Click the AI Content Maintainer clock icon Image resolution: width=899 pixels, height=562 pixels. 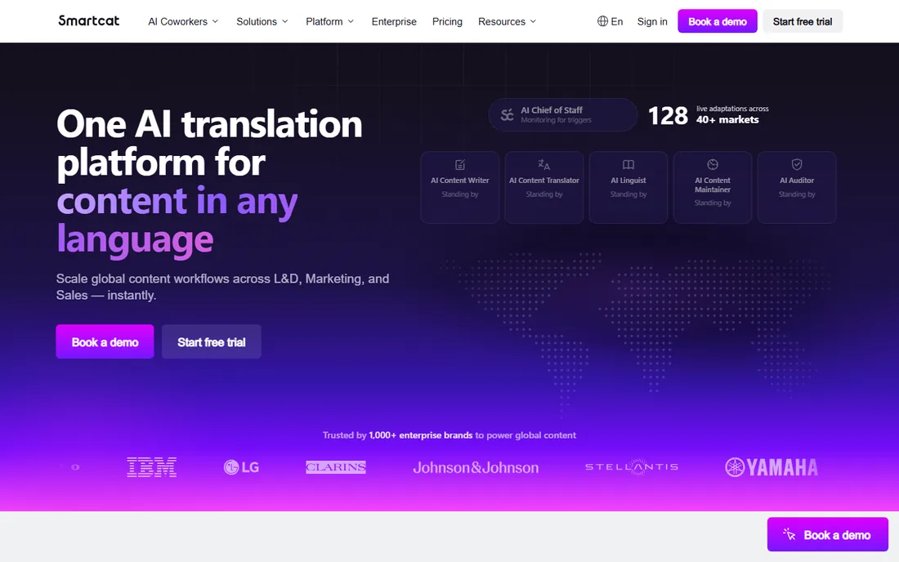click(x=713, y=164)
